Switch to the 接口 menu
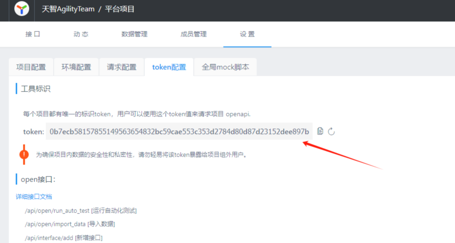455x243 pixels. [x=33, y=34]
